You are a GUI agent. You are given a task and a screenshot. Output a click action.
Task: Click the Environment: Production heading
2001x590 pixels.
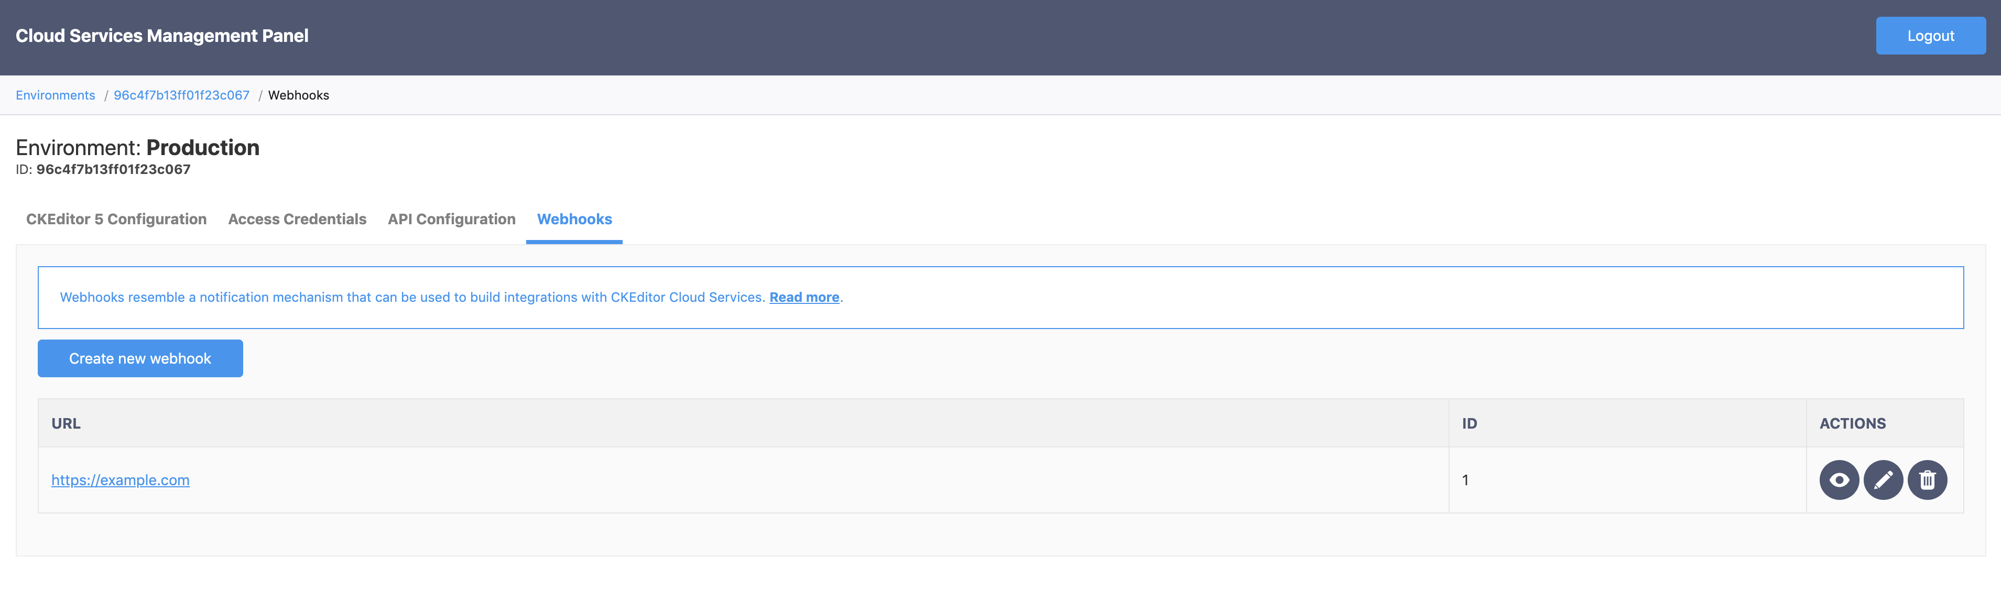click(137, 148)
